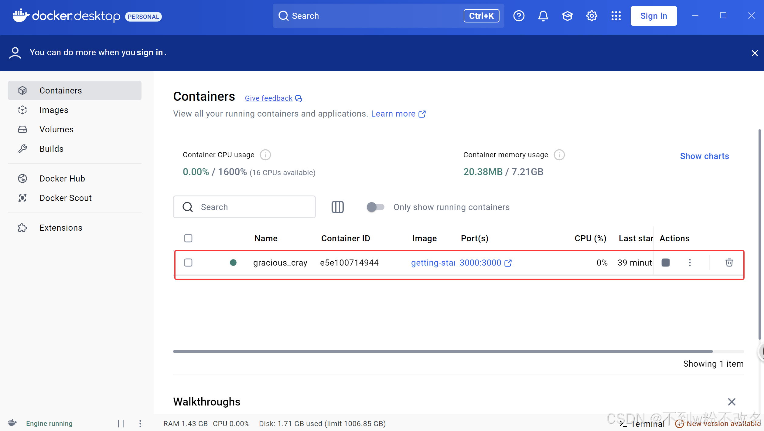Click the green running status dot

click(x=233, y=263)
